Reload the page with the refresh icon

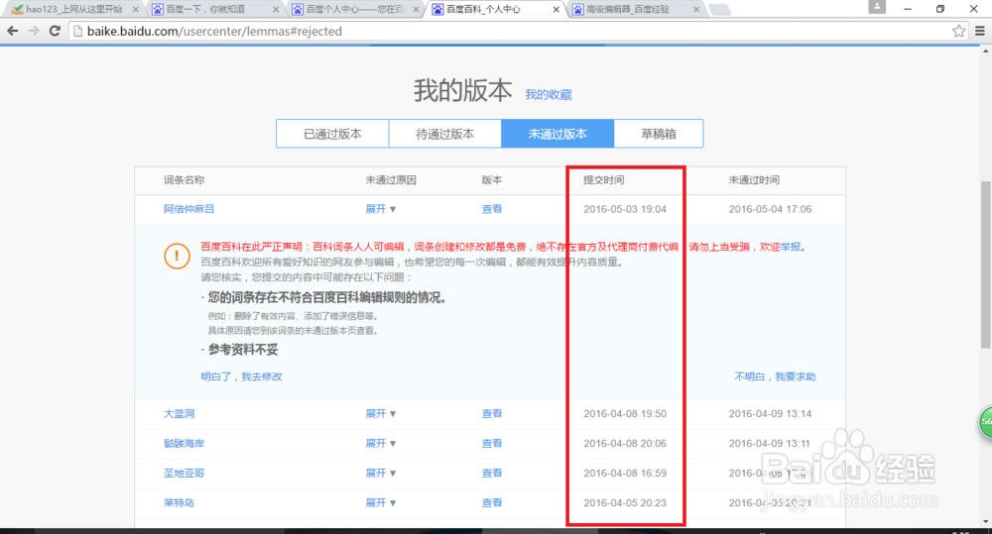pos(55,31)
